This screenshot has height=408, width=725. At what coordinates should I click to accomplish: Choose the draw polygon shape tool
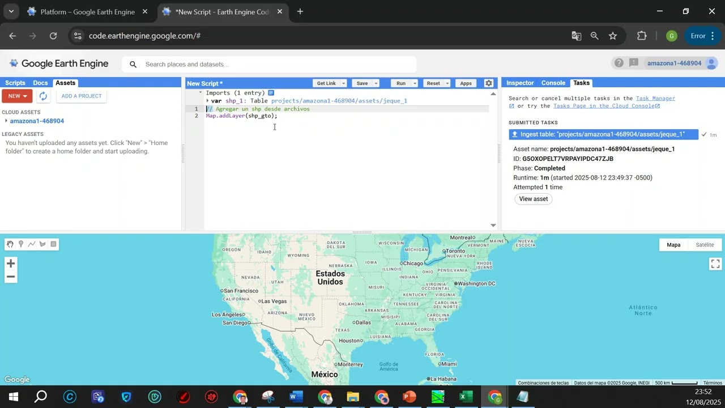(x=42, y=244)
